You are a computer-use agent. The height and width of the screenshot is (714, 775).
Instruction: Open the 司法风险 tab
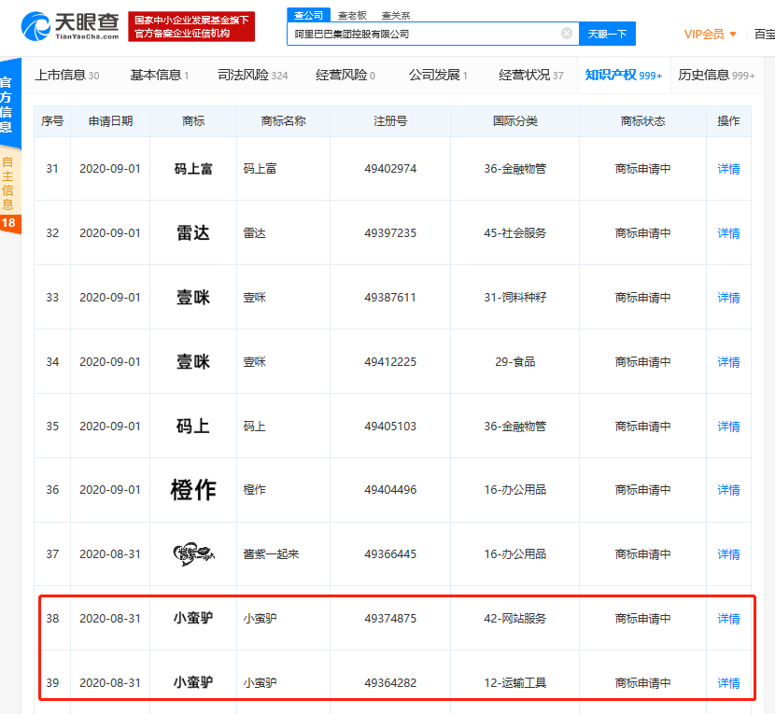252,76
